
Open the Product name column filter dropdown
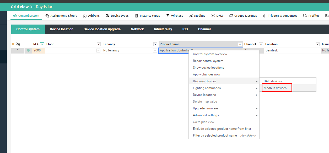240,44
